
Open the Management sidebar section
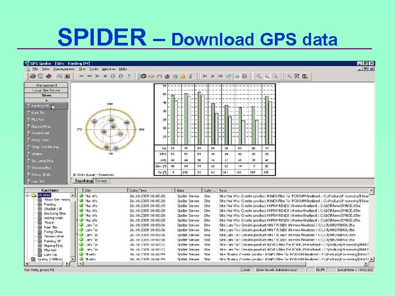point(46,85)
